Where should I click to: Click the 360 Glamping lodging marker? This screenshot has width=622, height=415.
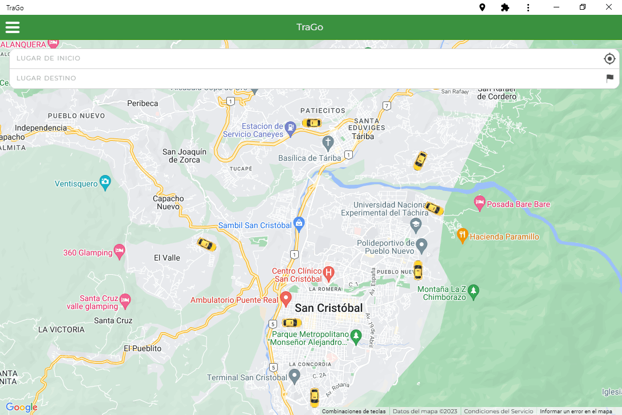coord(119,251)
